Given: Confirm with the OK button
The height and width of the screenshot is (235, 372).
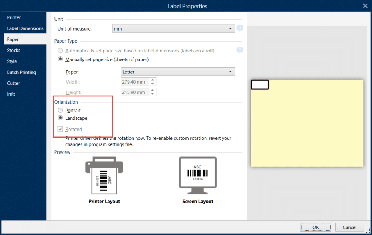Looking at the screenshot, I should tap(316, 227).
